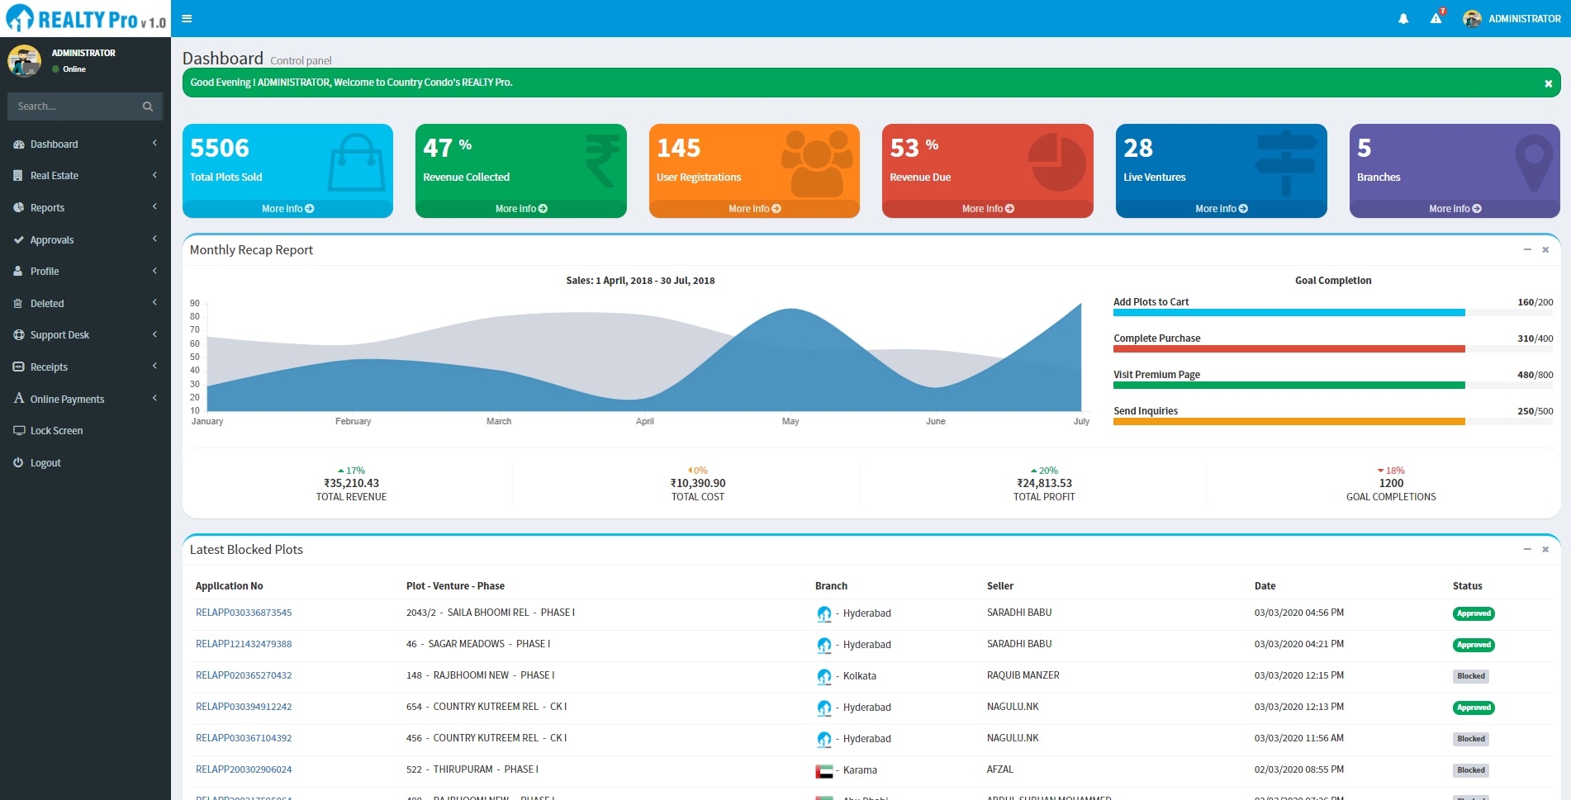Type in the sidebar Search field
The height and width of the screenshot is (800, 1571).
[74, 107]
